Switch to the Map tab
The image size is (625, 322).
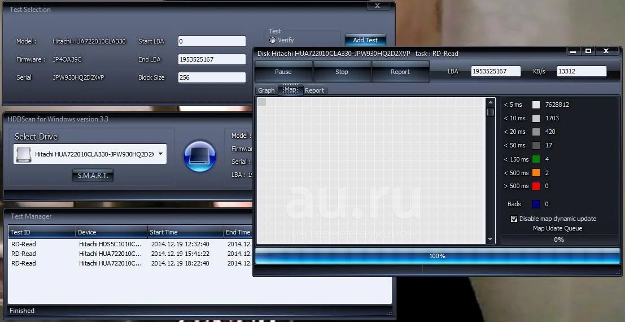pyautogui.click(x=290, y=90)
